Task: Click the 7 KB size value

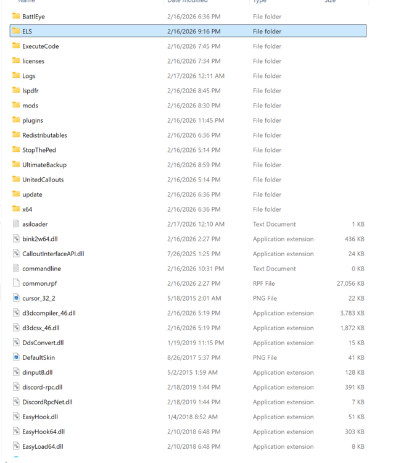Action: point(358,402)
